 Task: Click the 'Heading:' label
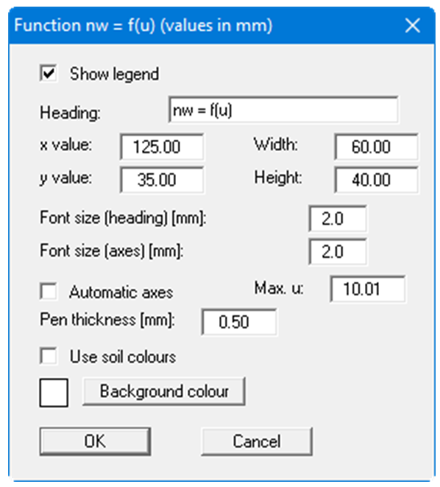point(71,113)
